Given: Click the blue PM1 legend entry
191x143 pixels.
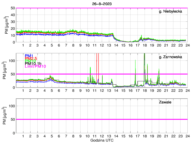Looking at the screenshot, I should coord(29,56).
